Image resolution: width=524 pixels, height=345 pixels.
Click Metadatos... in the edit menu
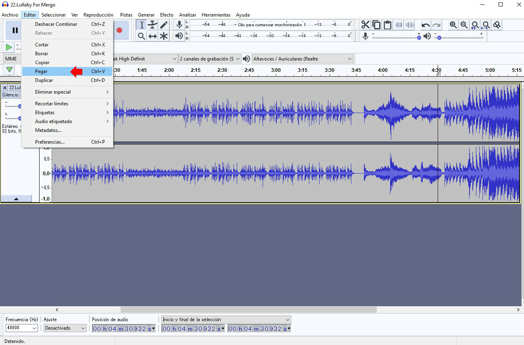click(48, 130)
